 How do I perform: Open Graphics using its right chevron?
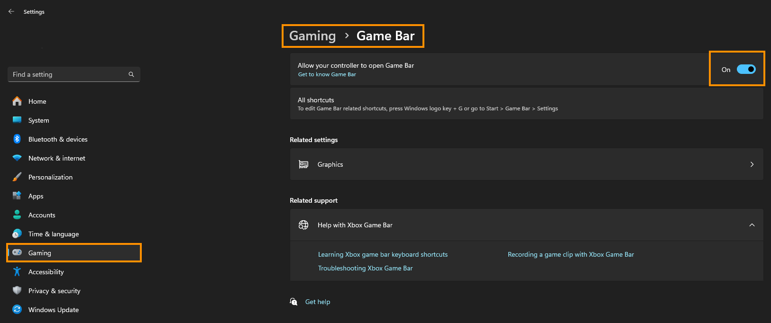(x=752, y=164)
